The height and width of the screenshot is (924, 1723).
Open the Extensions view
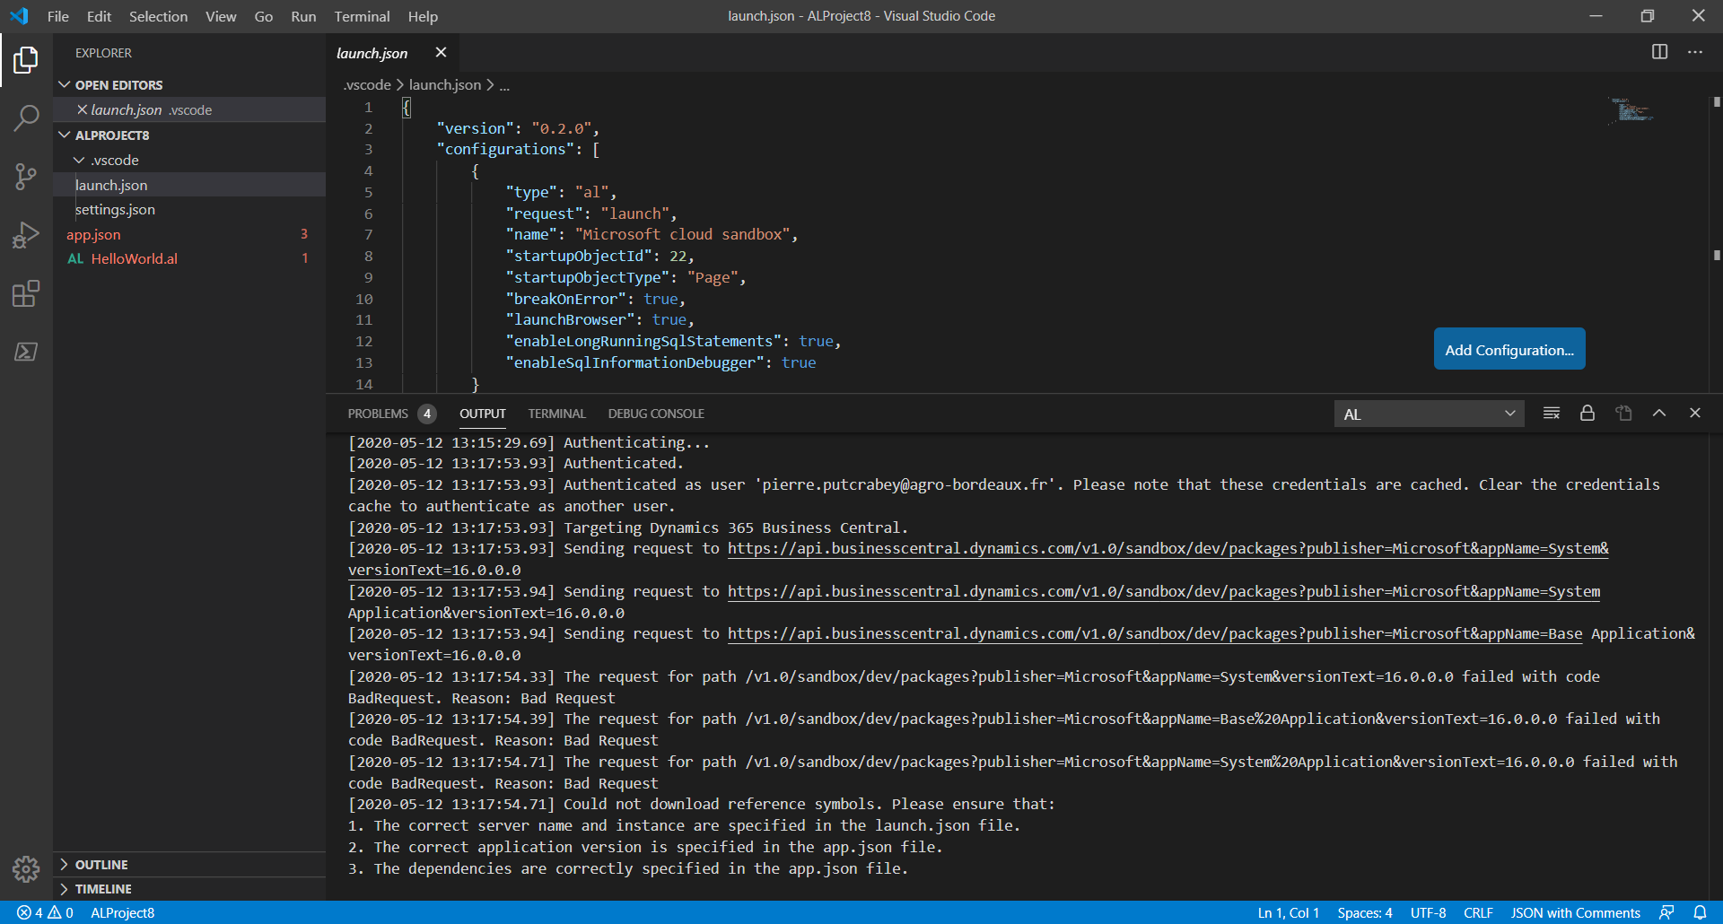point(26,293)
